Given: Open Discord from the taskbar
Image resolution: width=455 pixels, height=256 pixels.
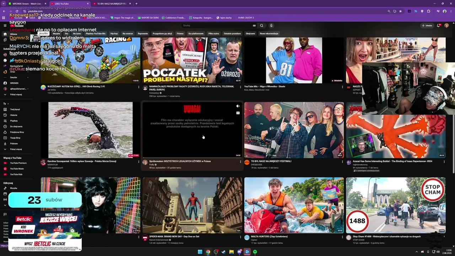Looking at the screenshot, I should pyautogui.click(x=239, y=252).
